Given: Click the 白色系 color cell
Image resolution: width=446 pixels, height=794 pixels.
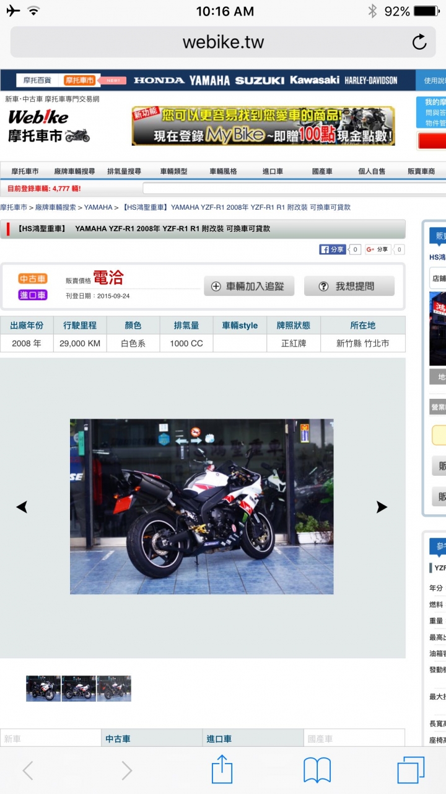Looking at the screenshot, I should point(133,343).
